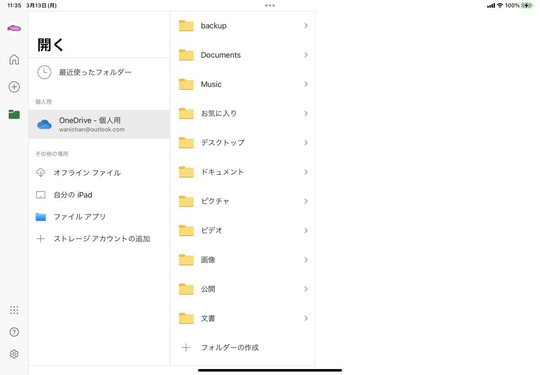This screenshot has width=540, height=375.
Task: Select オフライン ファイル location
Action: [x=87, y=173]
